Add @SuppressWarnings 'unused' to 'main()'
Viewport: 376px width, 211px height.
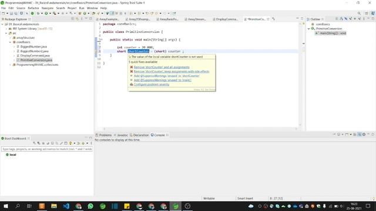(163, 80)
